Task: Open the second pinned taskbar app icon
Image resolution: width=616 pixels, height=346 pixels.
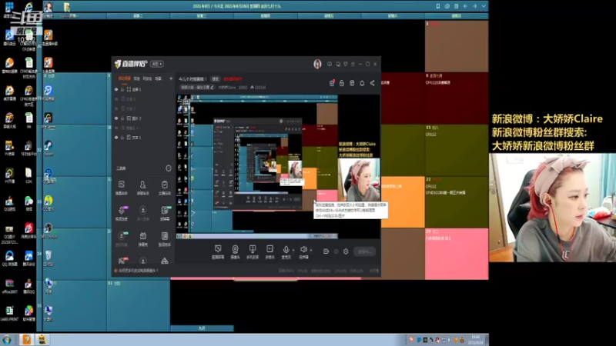Action: 42,340
